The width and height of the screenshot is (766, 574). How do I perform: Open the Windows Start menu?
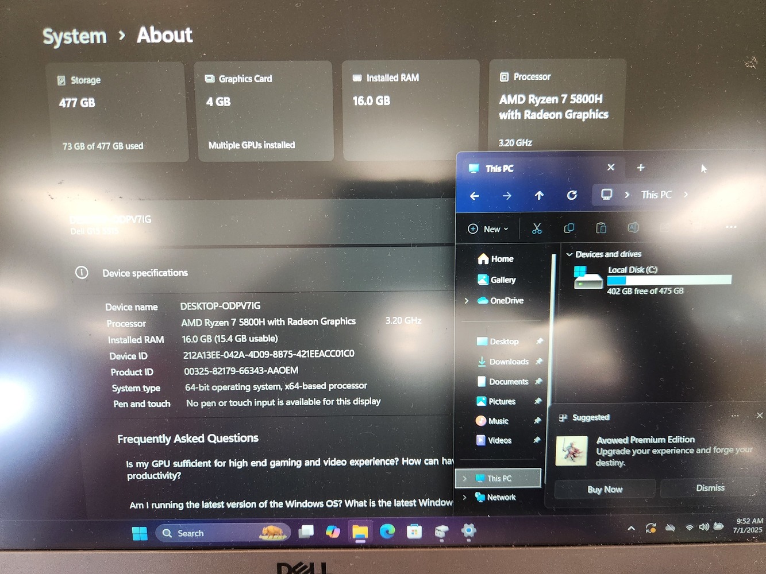click(140, 533)
